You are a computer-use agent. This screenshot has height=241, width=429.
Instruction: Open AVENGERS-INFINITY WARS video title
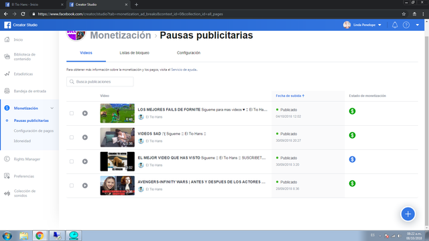coord(201,181)
